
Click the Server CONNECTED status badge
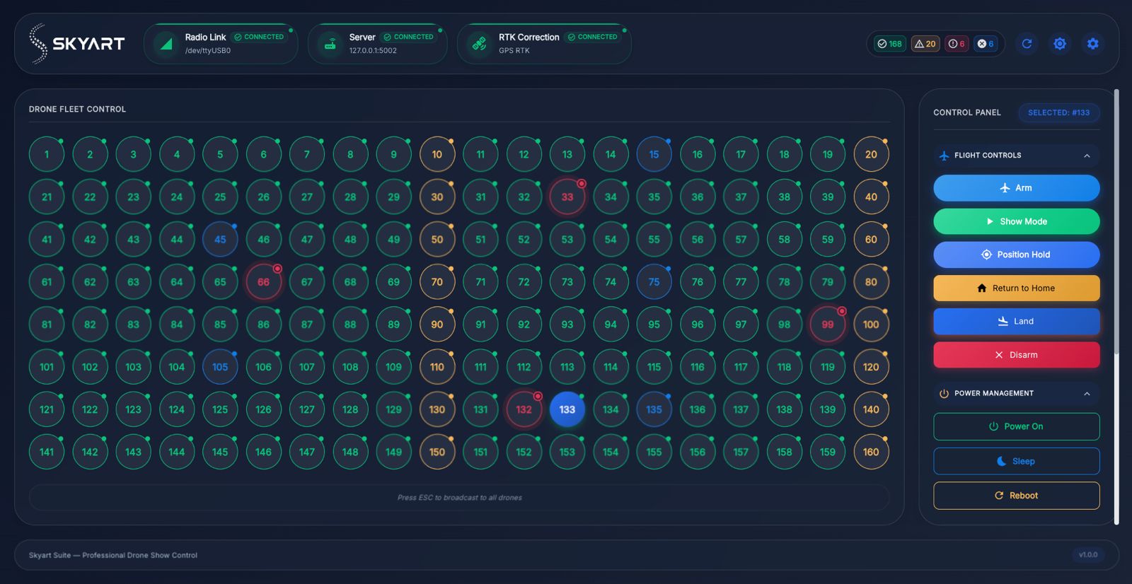pyautogui.click(x=408, y=37)
